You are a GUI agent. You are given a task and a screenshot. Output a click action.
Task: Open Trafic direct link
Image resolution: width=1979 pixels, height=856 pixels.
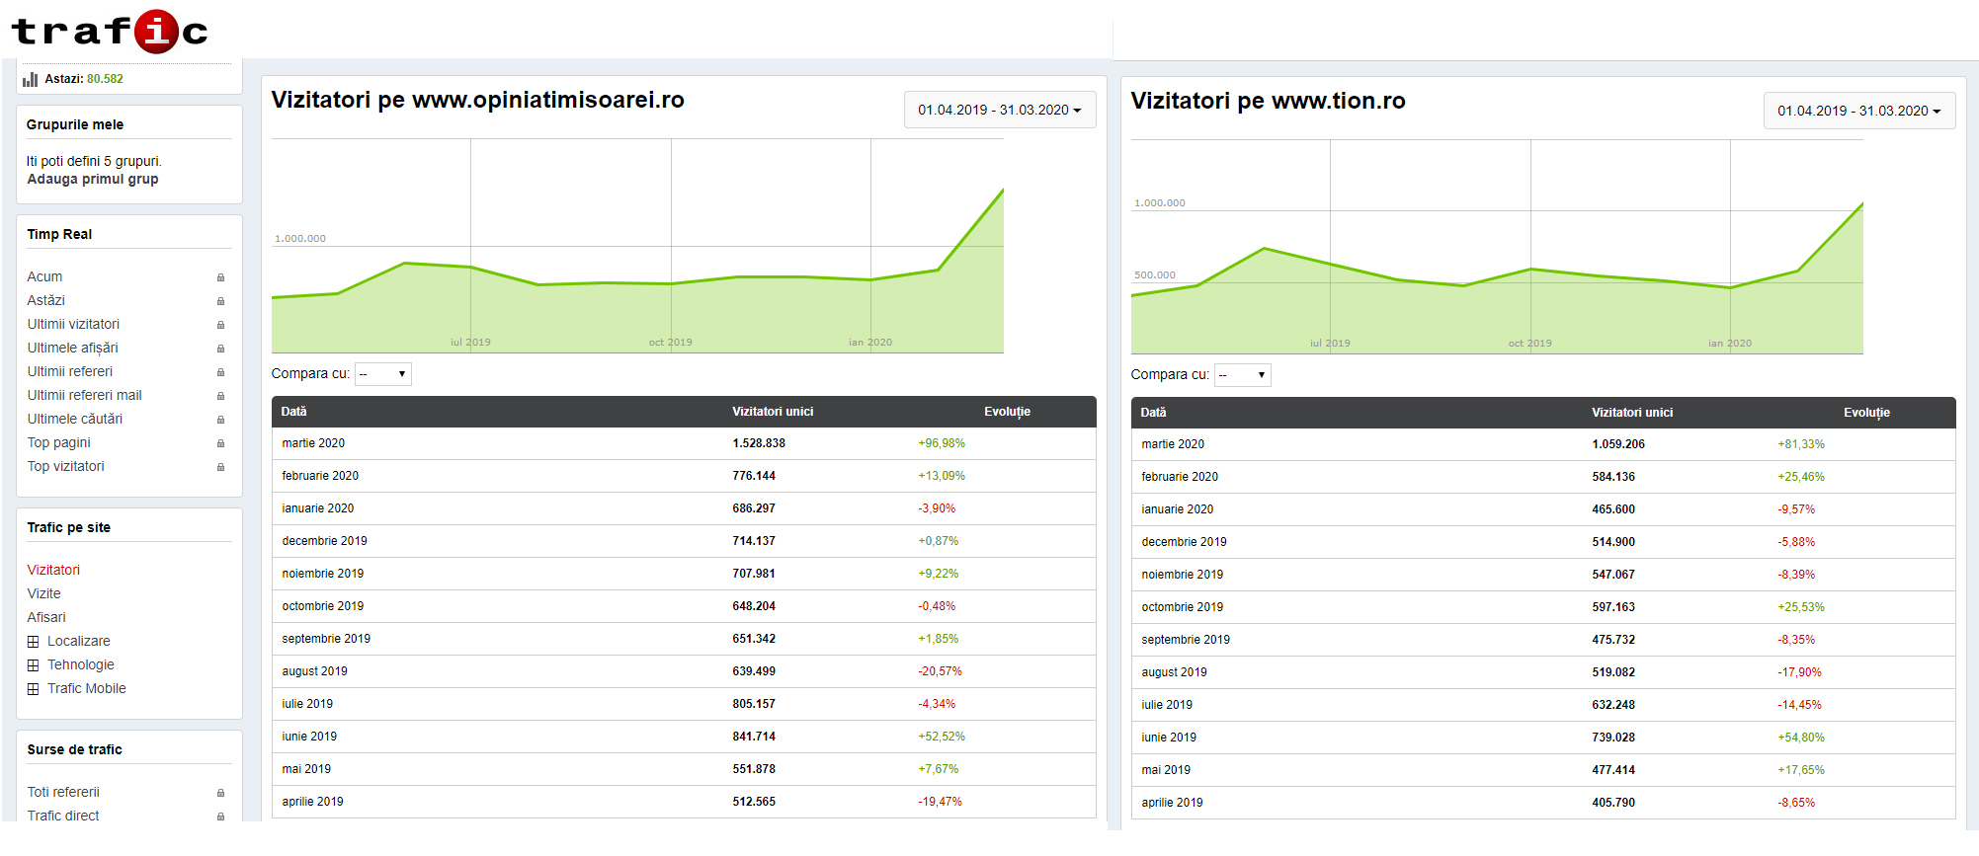(63, 816)
